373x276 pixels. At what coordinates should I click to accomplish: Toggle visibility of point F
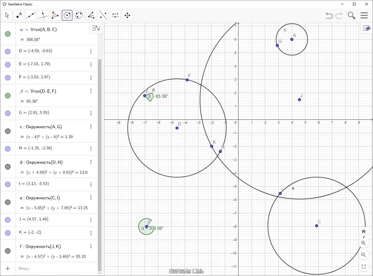[x=8, y=78]
